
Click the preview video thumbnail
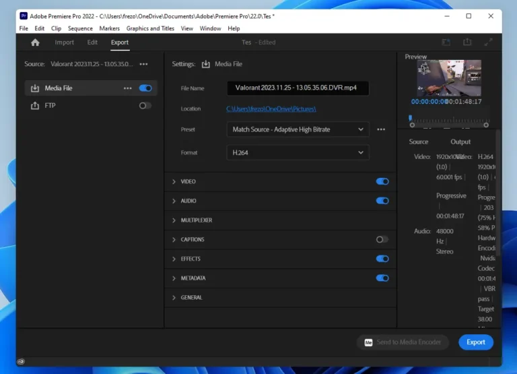449,78
